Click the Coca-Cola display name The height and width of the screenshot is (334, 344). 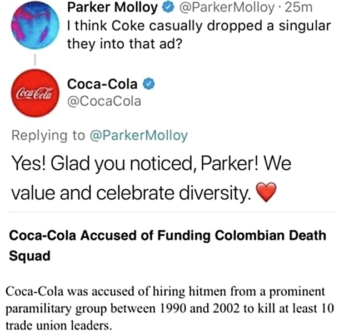pyautogui.click(x=103, y=85)
